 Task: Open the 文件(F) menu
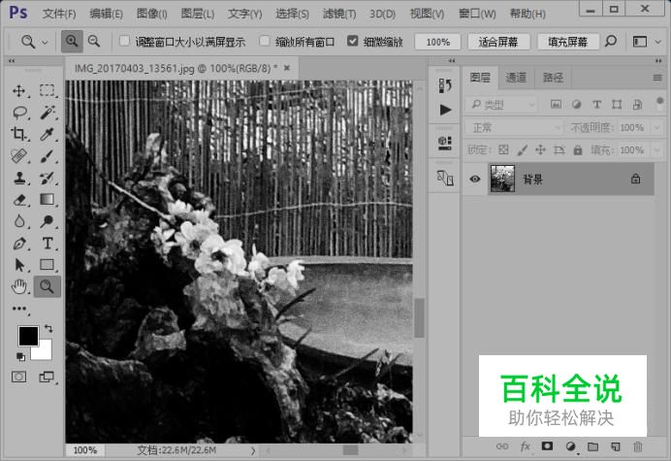point(59,14)
